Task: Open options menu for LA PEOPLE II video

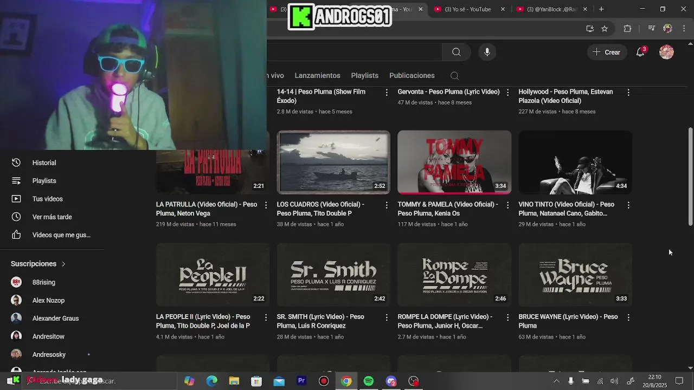Action: pos(266,317)
